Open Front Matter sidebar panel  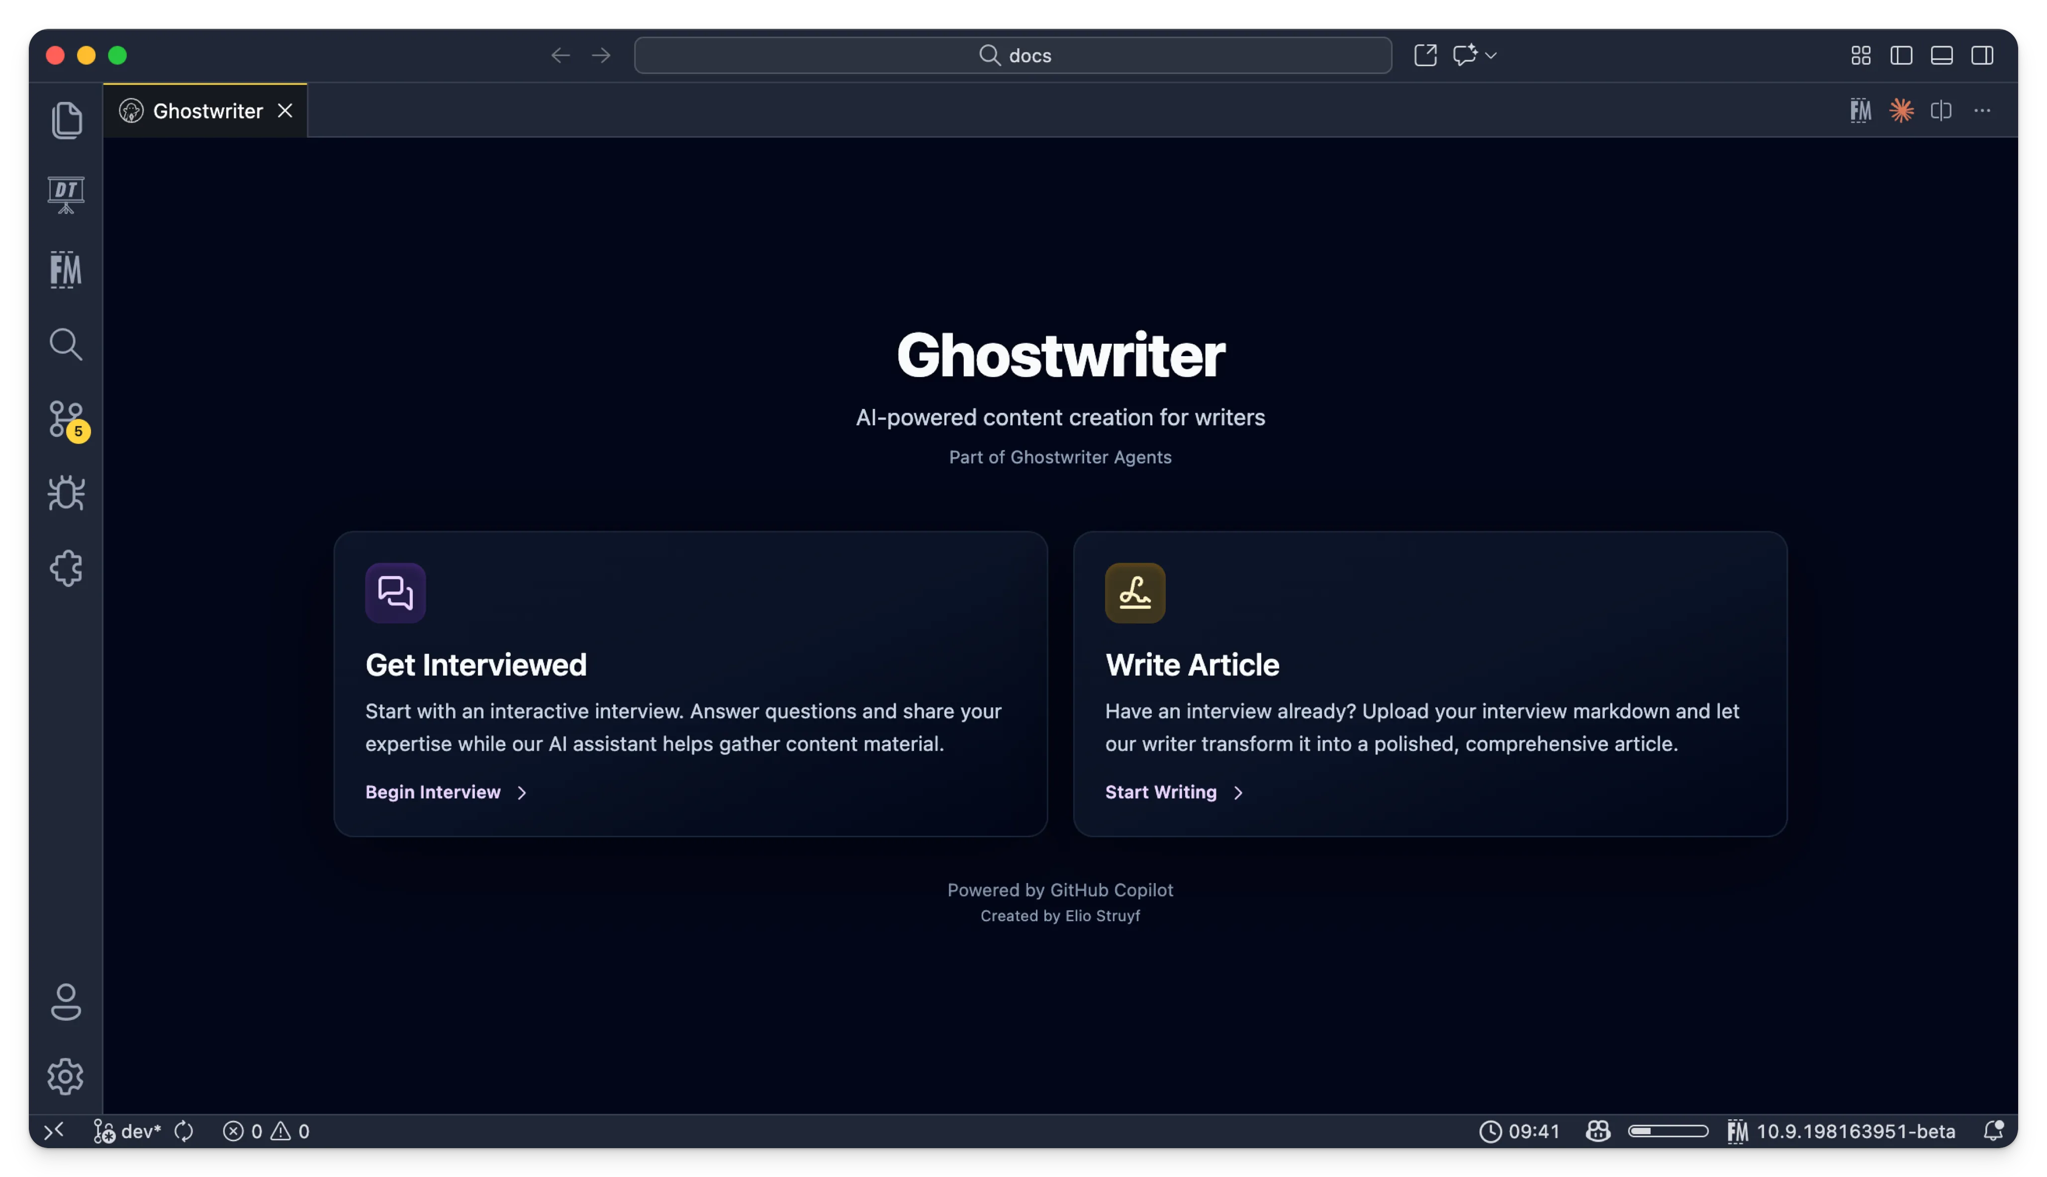pyautogui.click(x=66, y=269)
